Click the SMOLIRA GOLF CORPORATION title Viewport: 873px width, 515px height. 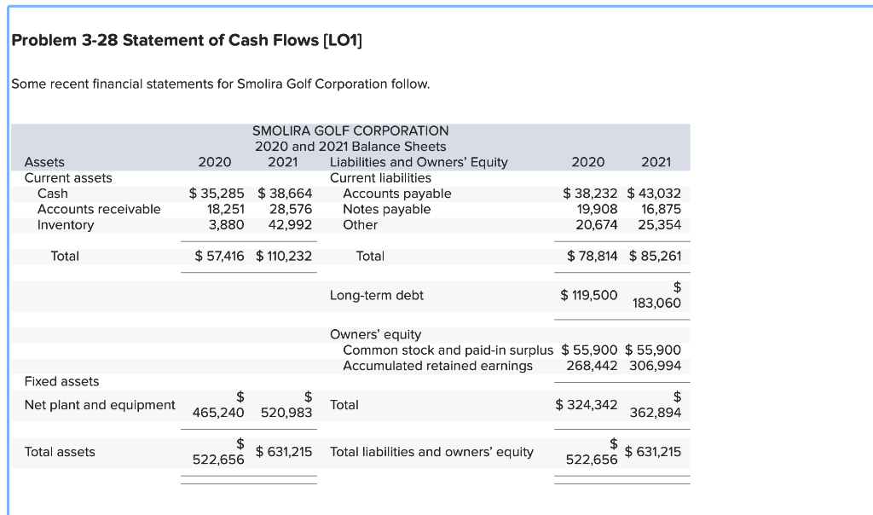click(350, 130)
